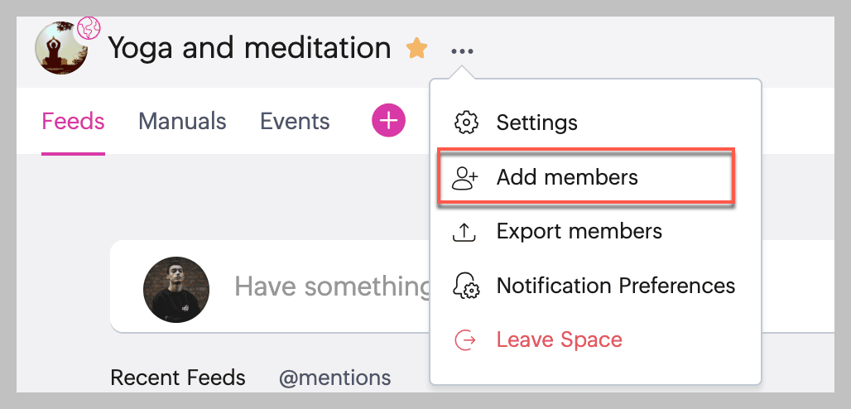Switch to the Feeds tab
851x409 pixels.
(x=73, y=122)
